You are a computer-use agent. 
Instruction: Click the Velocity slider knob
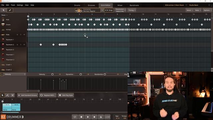click(x=53, y=74)
